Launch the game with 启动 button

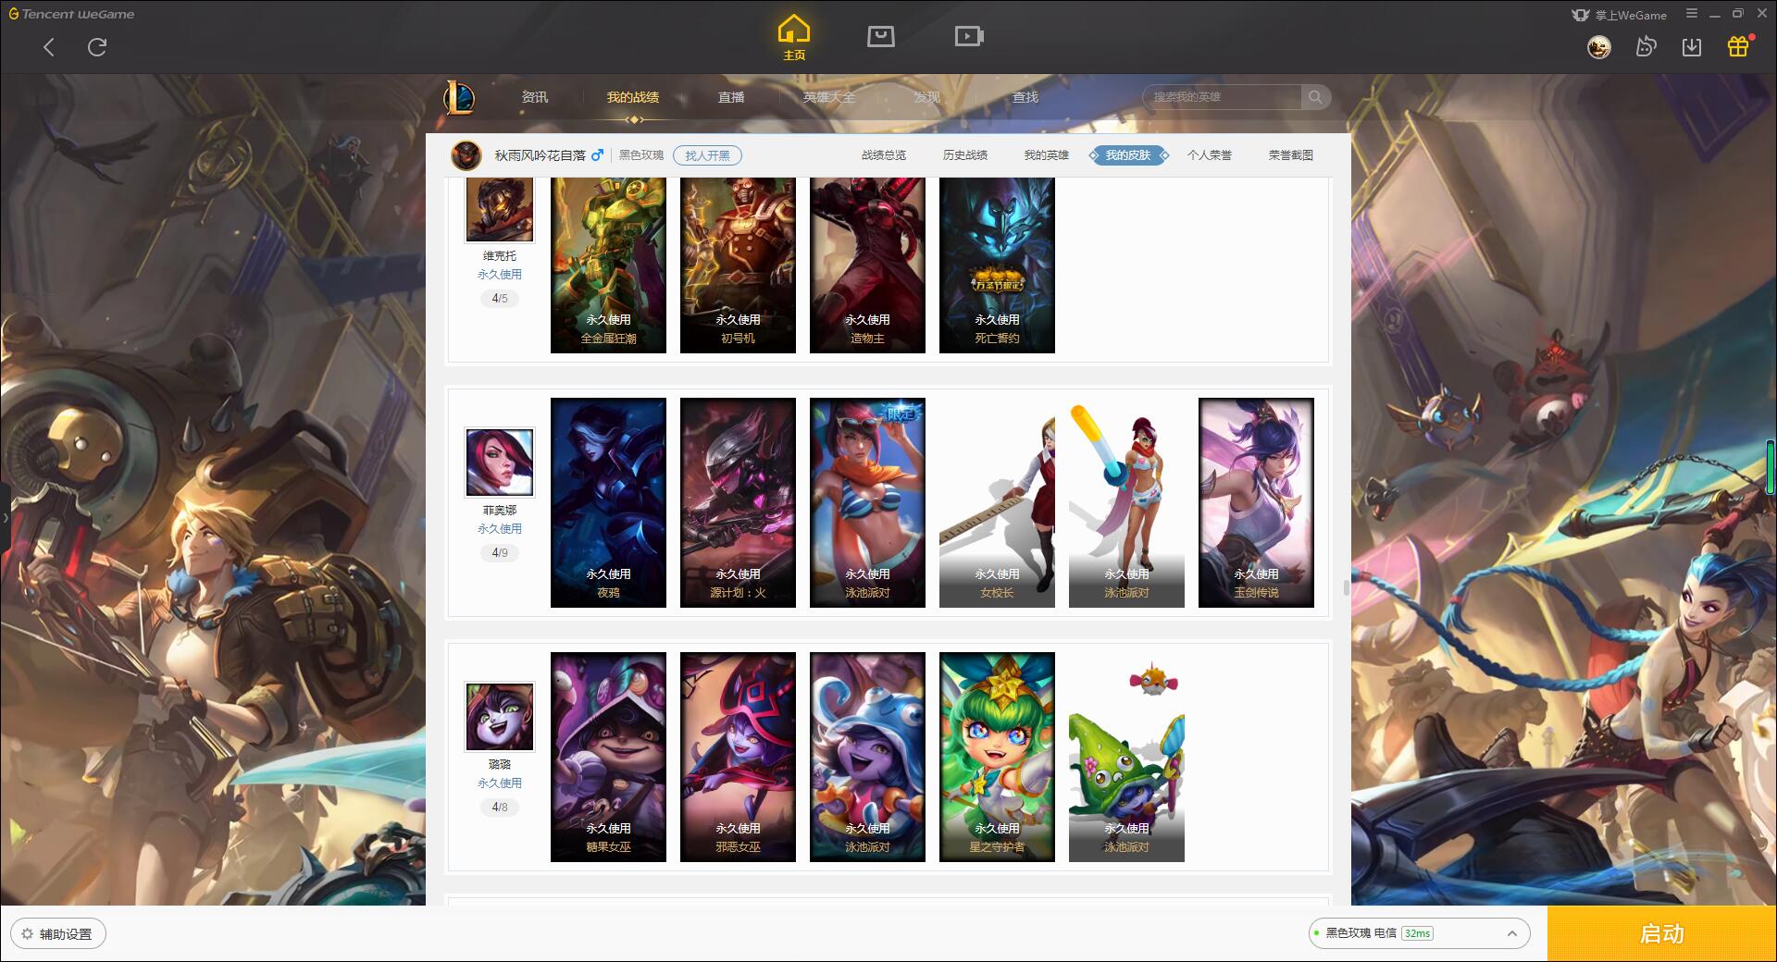1662,934
